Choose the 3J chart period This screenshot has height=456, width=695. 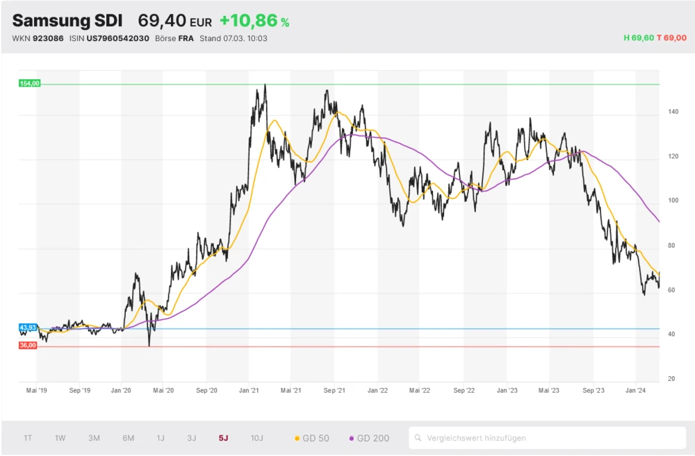191,438
